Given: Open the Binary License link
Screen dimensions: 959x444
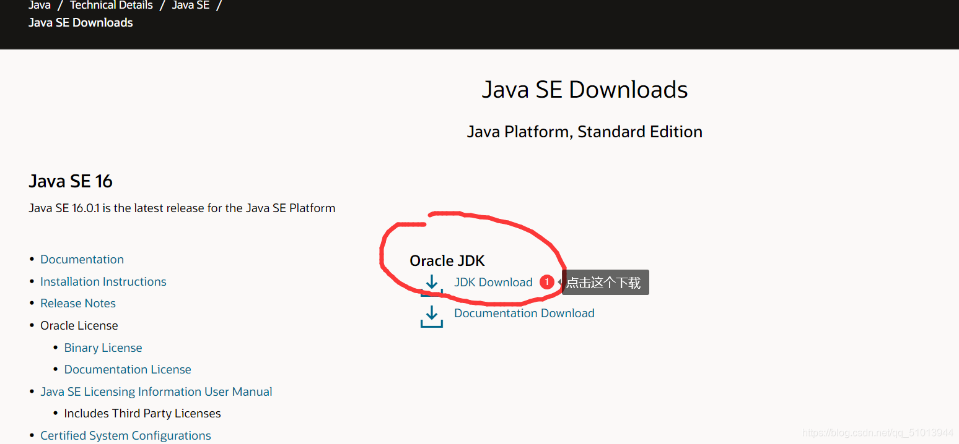Looking at the screenshot, I should 103,348.
